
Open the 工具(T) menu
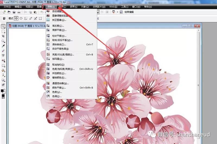[125, 6]
